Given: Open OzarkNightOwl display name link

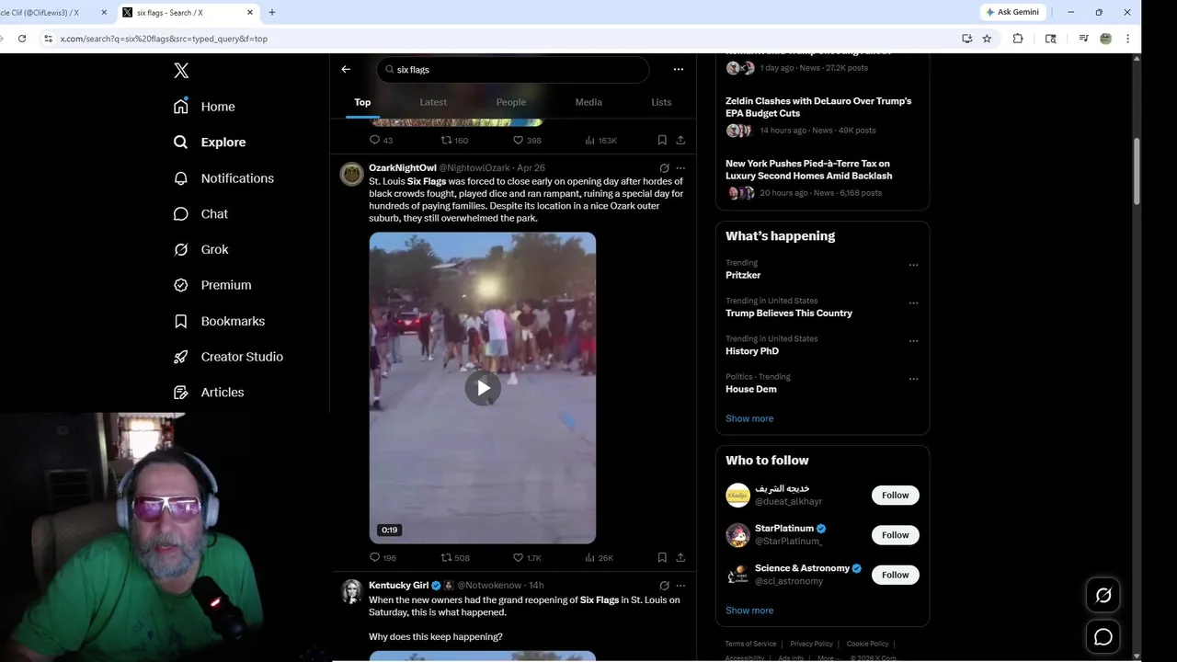Looking at the screenshot, I should tap(403, 168).
